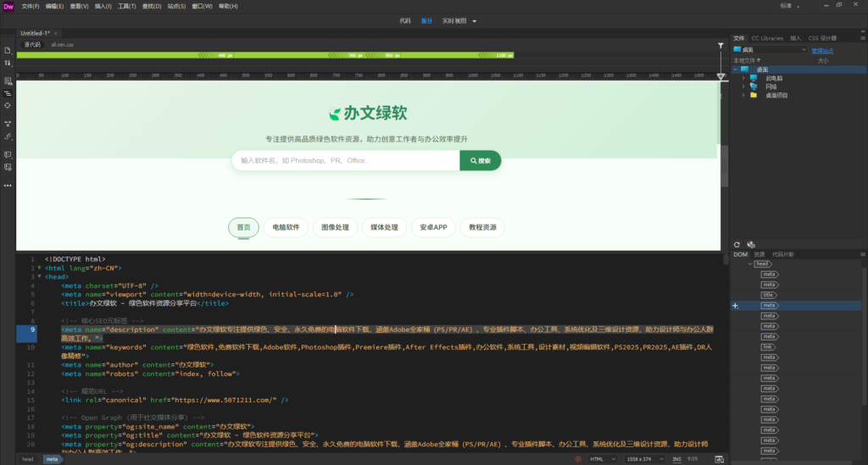868x465 pixels.
Task: Open the HTML language dropdown in status bar
Action: tap(603, 459)
